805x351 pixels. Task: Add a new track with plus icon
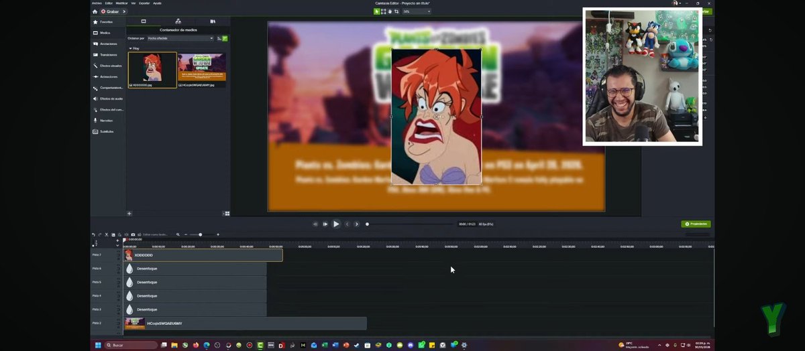pyautogui.click(x=117, y=240)
